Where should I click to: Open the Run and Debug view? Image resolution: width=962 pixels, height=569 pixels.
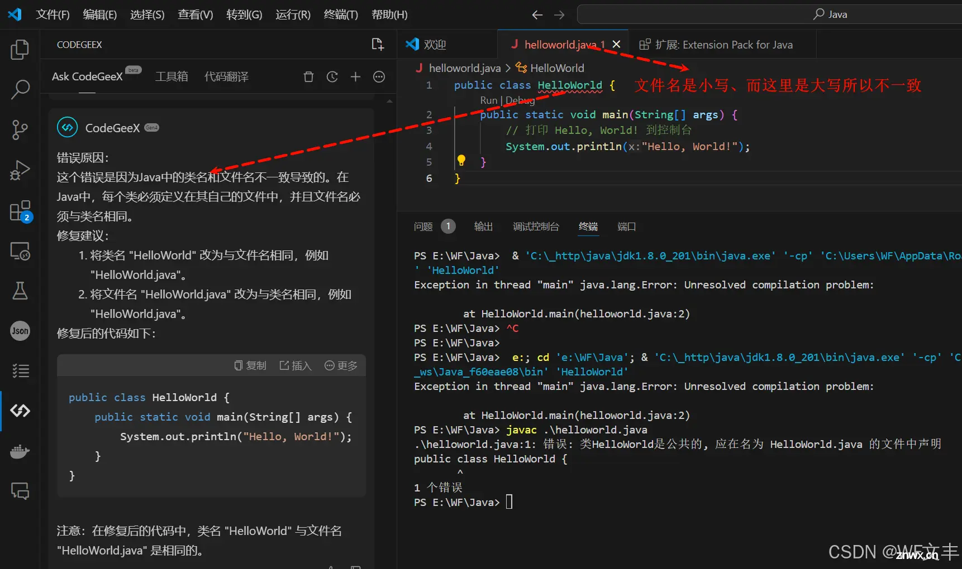[20, 170]
